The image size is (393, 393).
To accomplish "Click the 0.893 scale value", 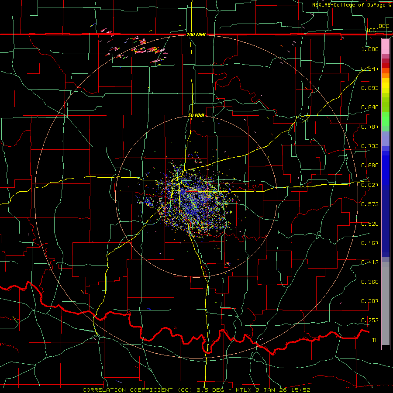I will (x=370, y=88).
